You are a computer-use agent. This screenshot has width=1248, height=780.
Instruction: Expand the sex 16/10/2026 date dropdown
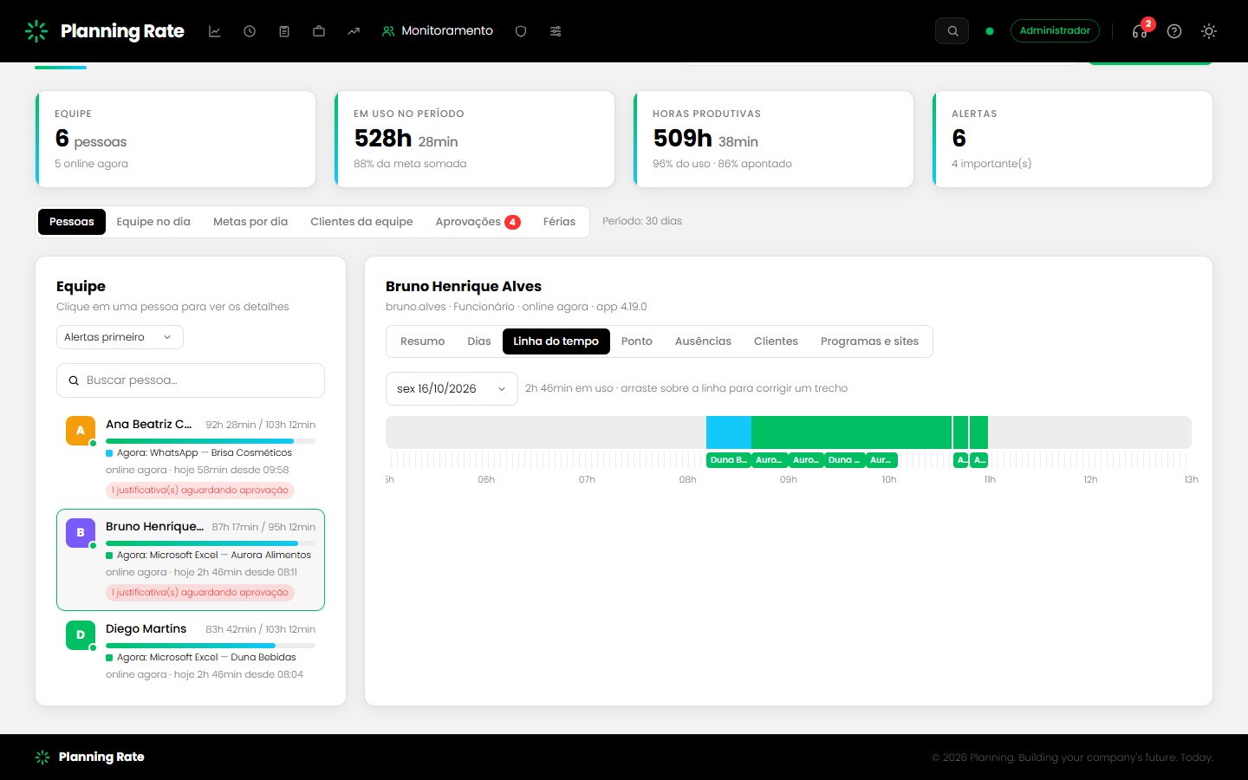pos(452,389)
